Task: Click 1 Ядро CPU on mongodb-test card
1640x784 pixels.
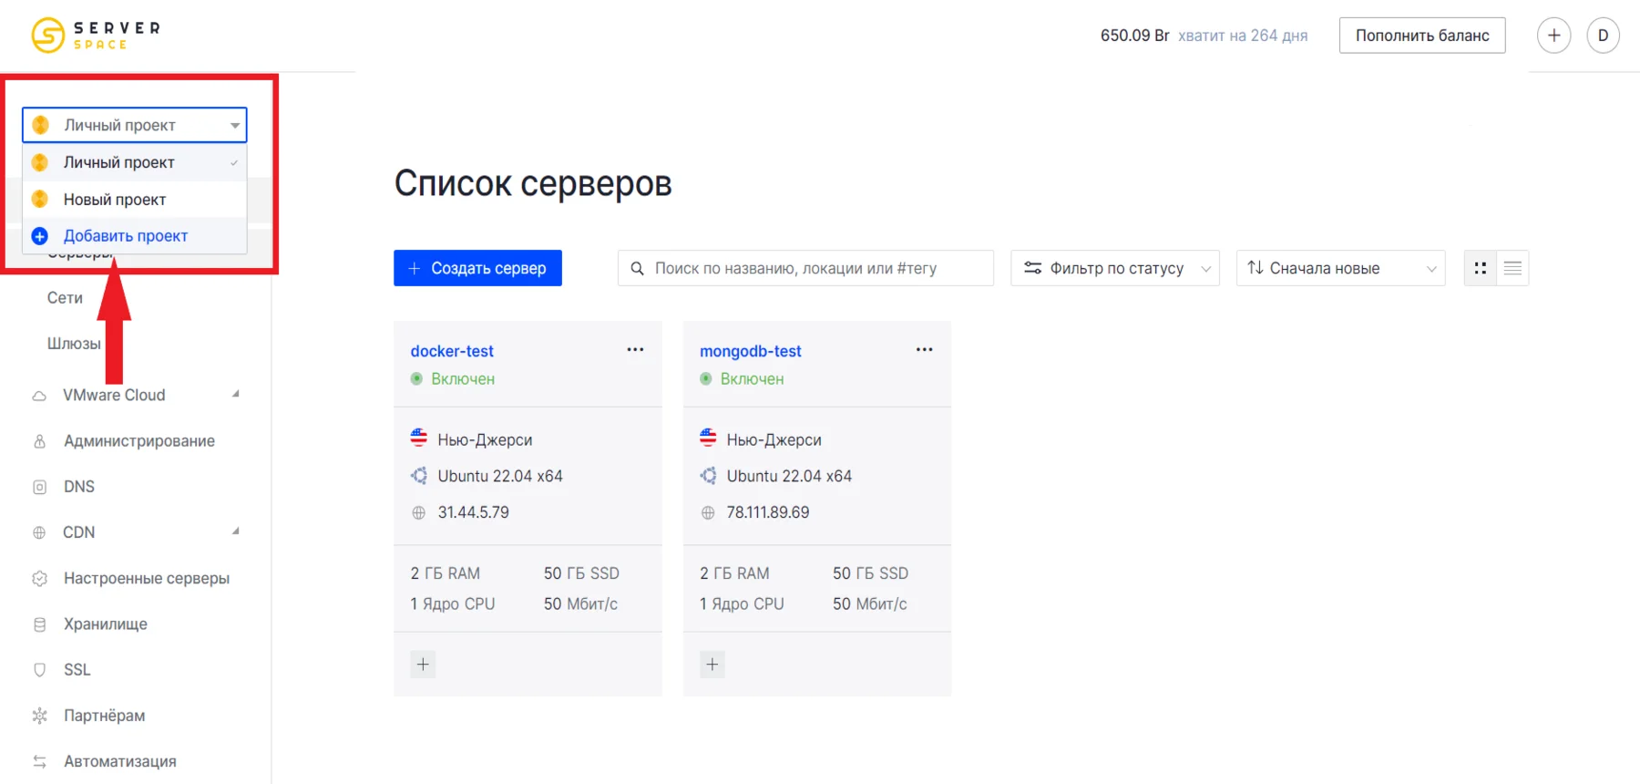Action: point(742,603)
